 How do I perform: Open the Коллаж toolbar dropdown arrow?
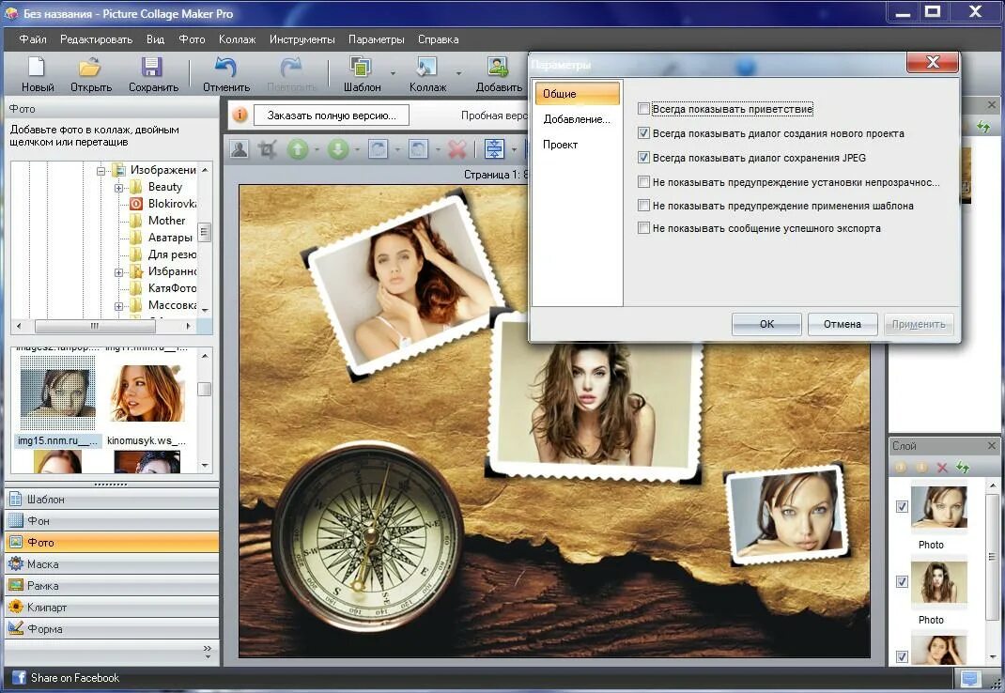point(459,73)
